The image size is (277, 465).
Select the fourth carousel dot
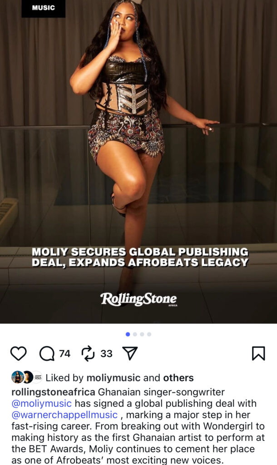pos(149,334)
